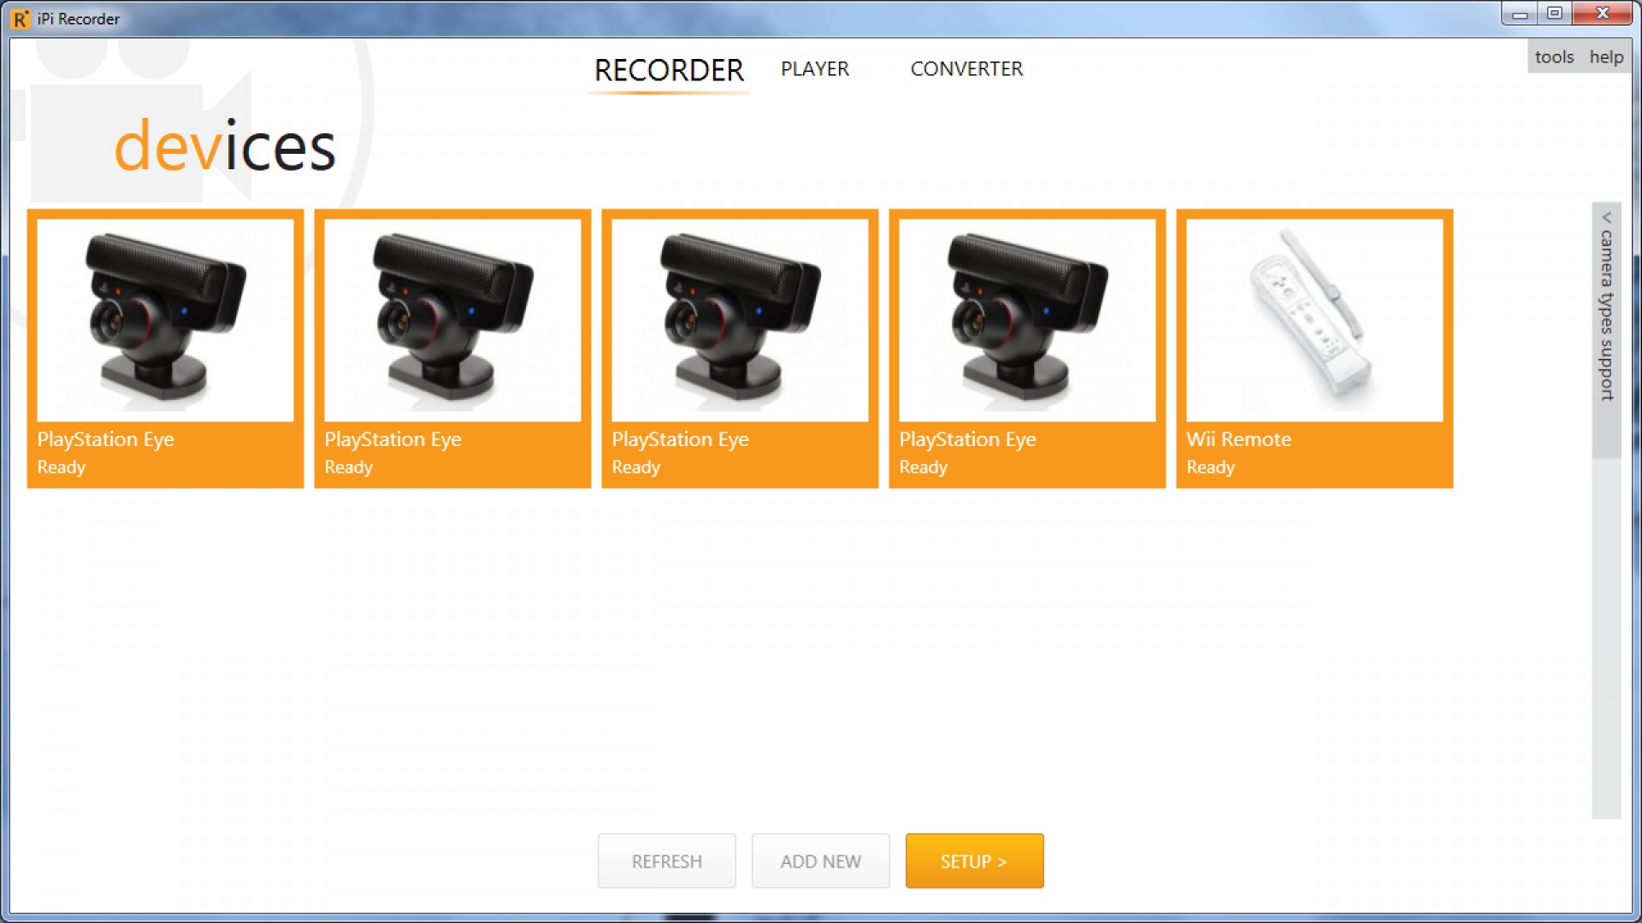Open the tools menu
The height and width of the screenshot is (923, 1642).
(x=1554, y=56)
